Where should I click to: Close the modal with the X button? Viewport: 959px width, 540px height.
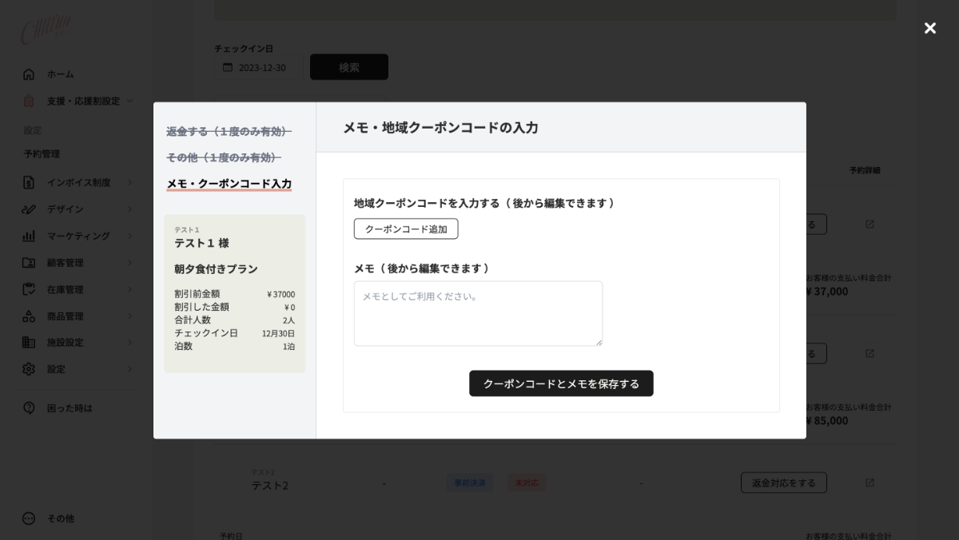point(930,29)
